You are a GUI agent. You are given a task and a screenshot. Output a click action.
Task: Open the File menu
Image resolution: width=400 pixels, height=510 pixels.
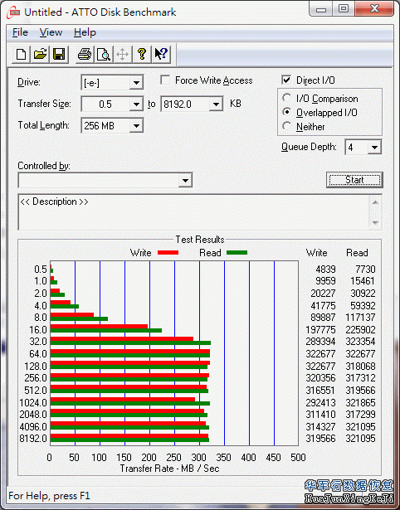tap(20, 32)
